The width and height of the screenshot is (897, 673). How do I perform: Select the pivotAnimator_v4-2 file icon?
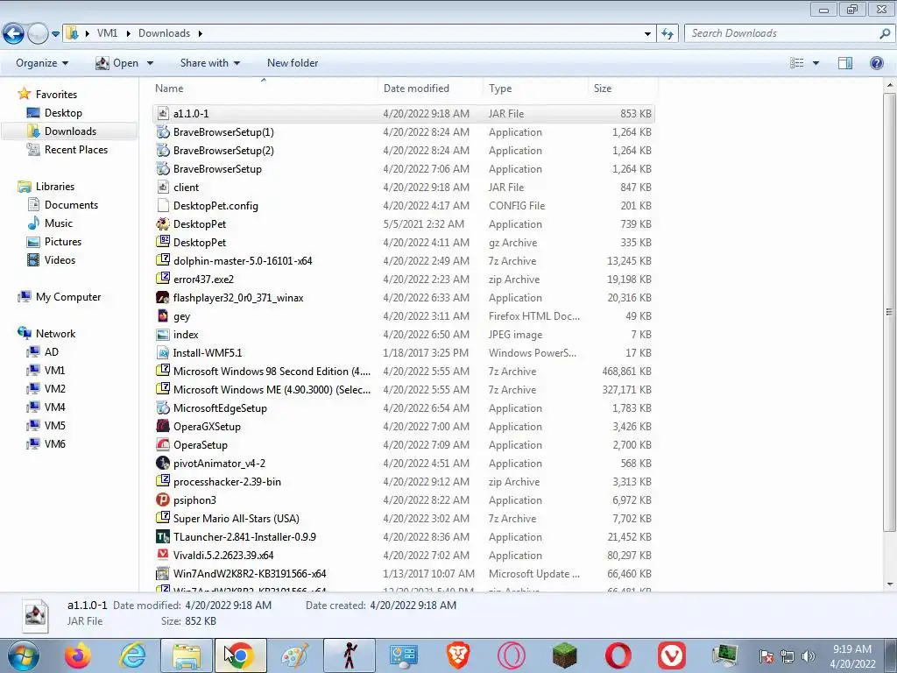click(x=163, y=463)
